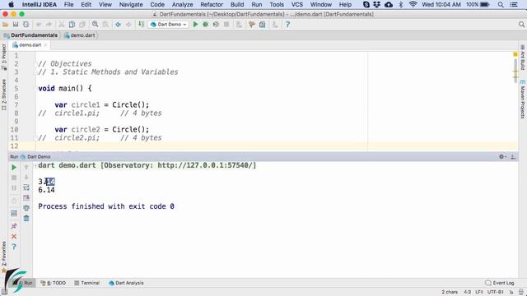Click the Help question mark in the main toolbar
Viewport: 527px width, 296px height.
(x=287, y=25)
